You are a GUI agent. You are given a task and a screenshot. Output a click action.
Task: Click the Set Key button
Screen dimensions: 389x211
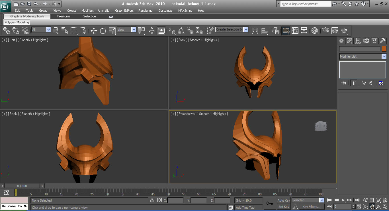tap(284, 207)
